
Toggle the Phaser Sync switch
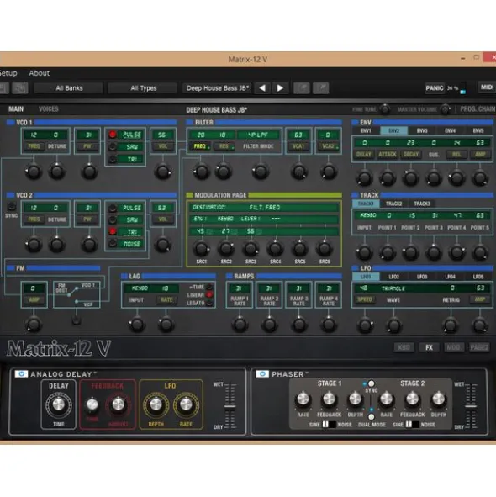pos(371,383)
